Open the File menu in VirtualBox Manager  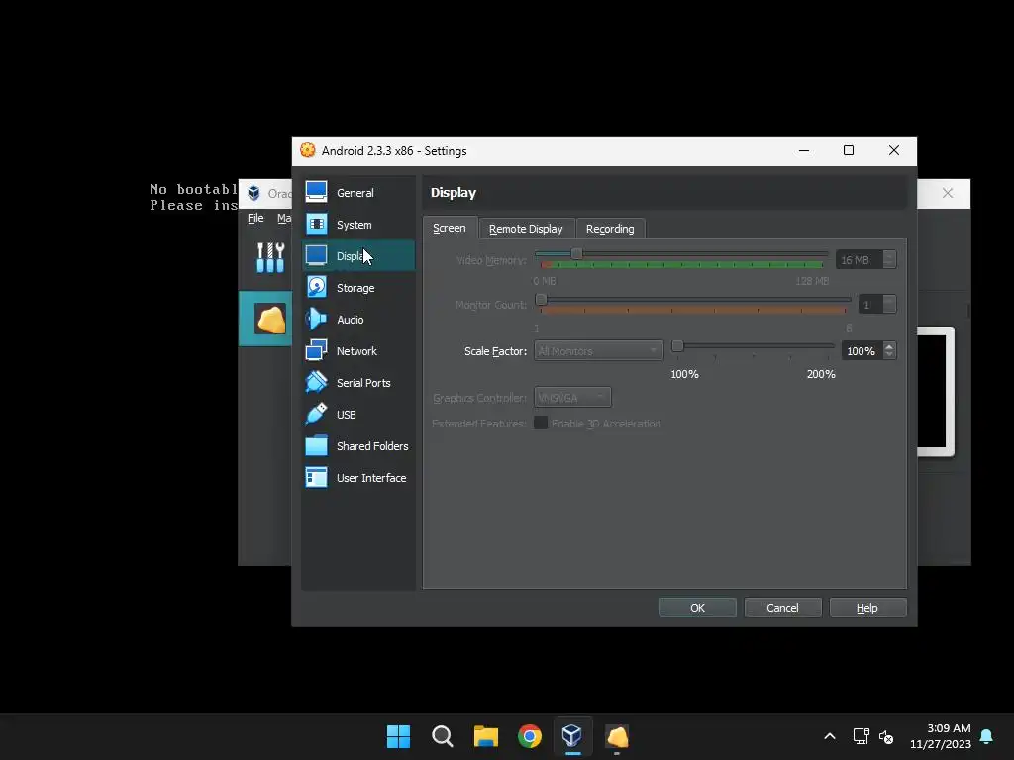pos(255,218)
